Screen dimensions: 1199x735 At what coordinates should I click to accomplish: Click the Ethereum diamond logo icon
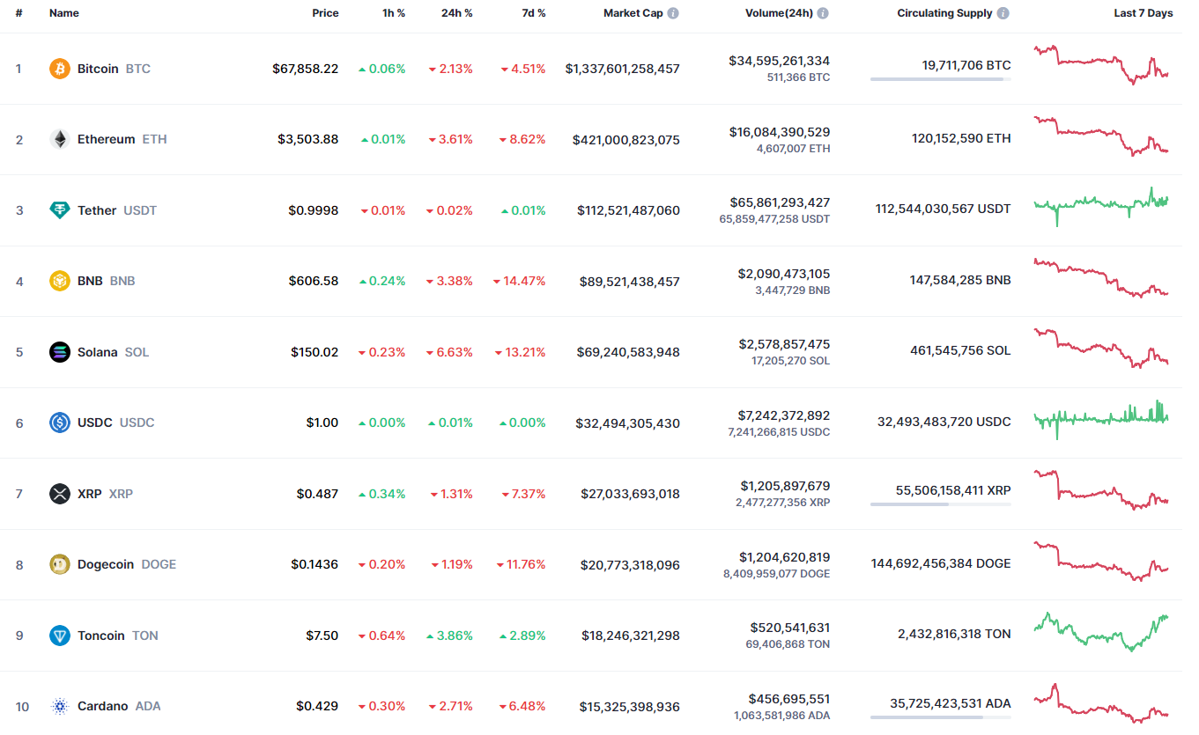[60, 139]
